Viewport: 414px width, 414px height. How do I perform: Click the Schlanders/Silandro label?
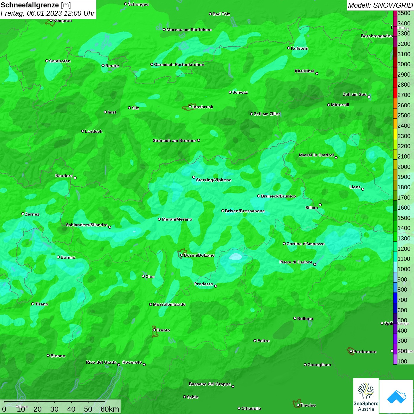coord(87,225)
